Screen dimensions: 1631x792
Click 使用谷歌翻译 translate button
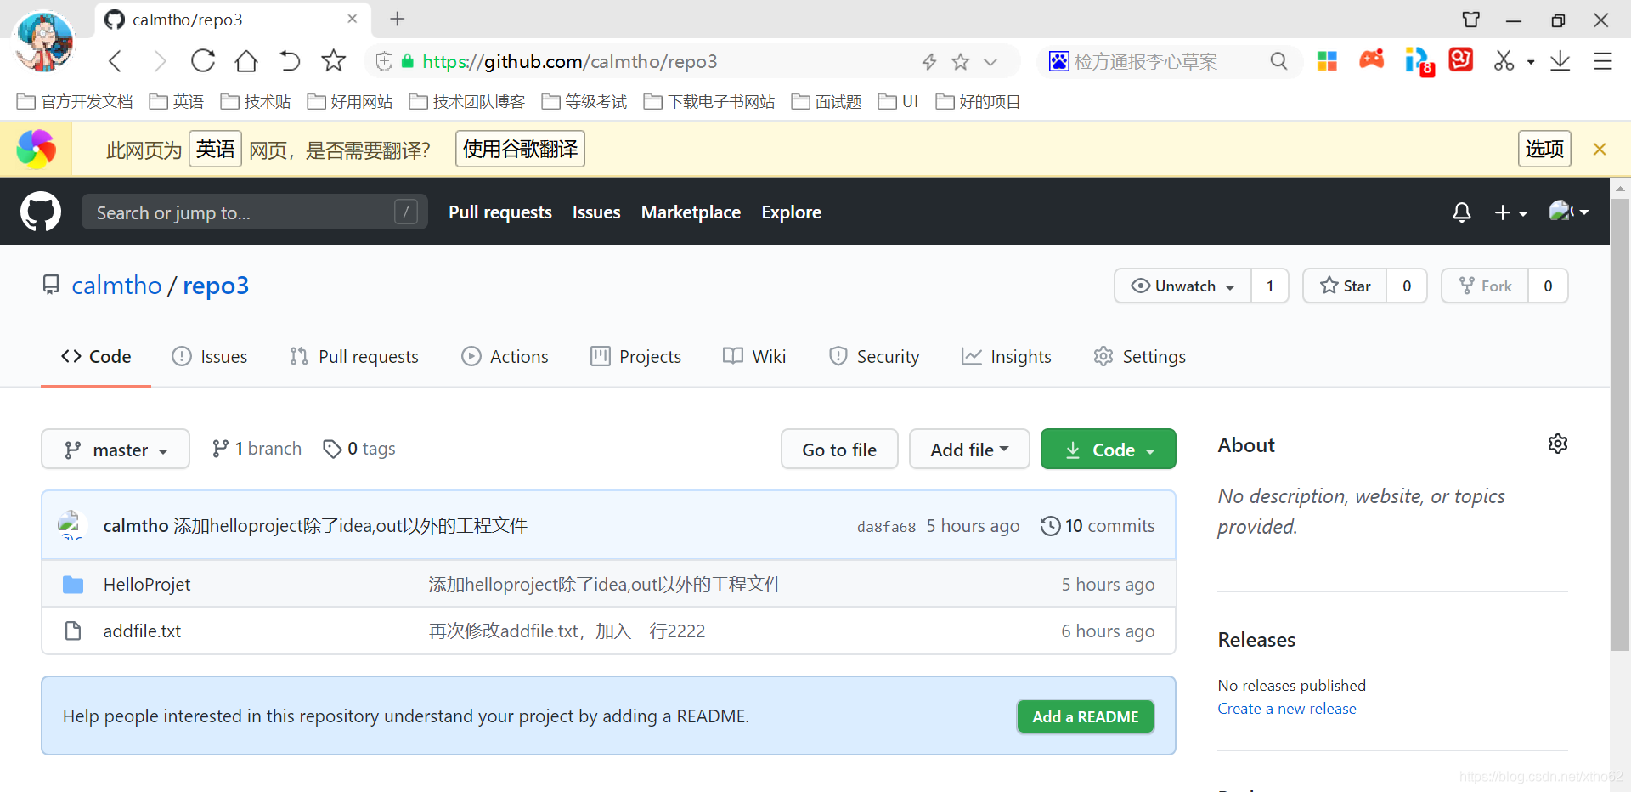[520, 150]
